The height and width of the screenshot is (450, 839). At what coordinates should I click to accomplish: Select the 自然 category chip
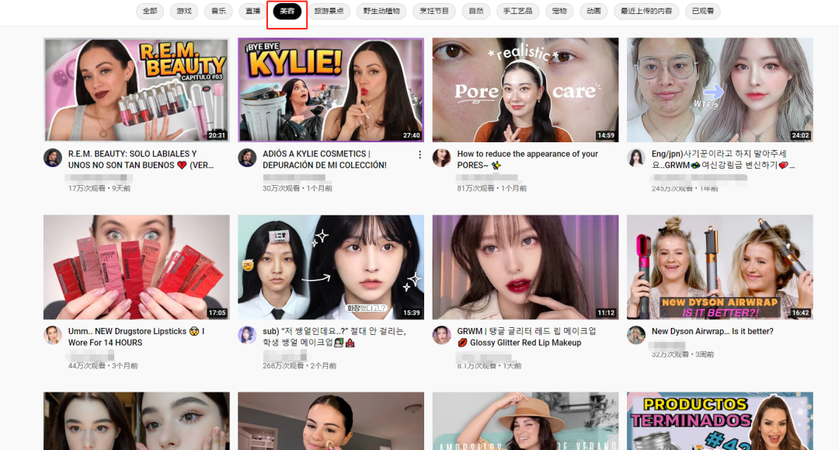475,11
